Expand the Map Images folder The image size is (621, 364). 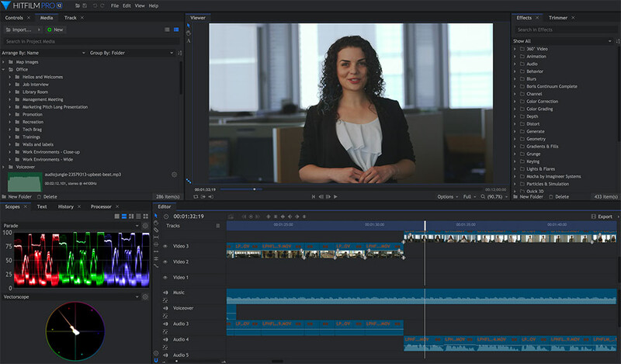pos(3,62)
